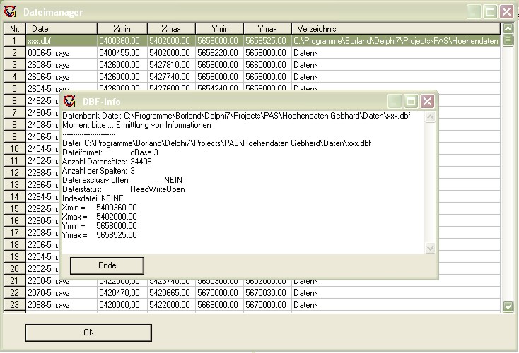Image resolution: width=519 pixels, height=353 pixels.
Task: Close the Dateimanager window
Action: [506, 12]
